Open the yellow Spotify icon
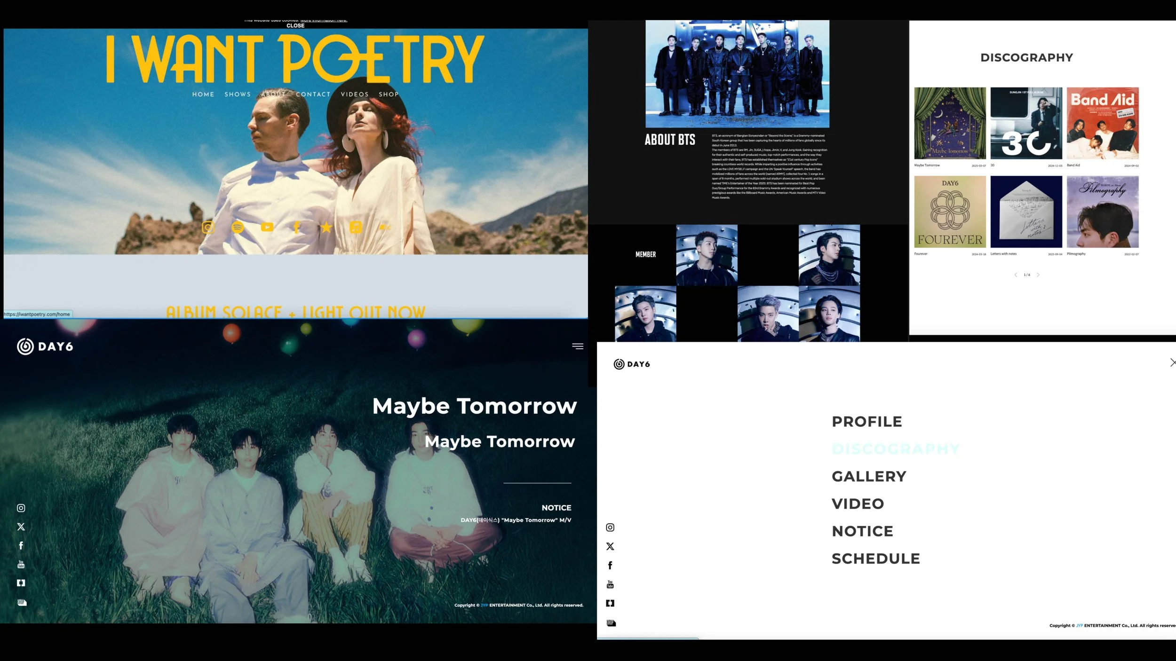The image size is (1176, 661). pos(238,228)
